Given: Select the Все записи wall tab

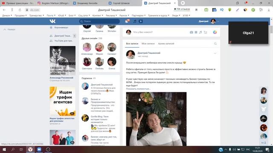Looking at the screenshot, I should 132,43.
